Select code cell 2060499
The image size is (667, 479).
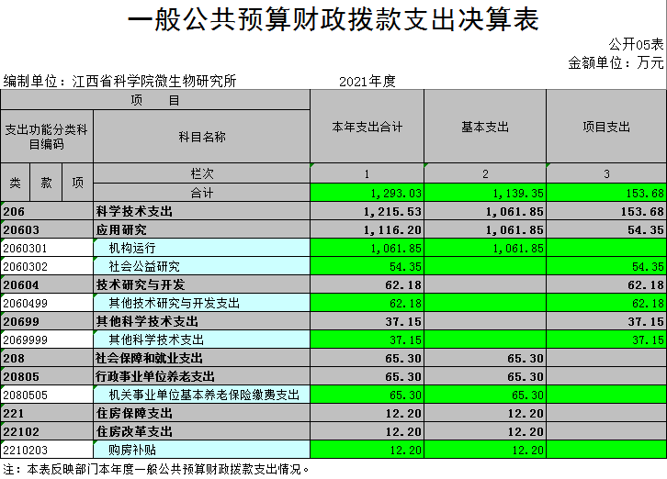tap(47, 303)
